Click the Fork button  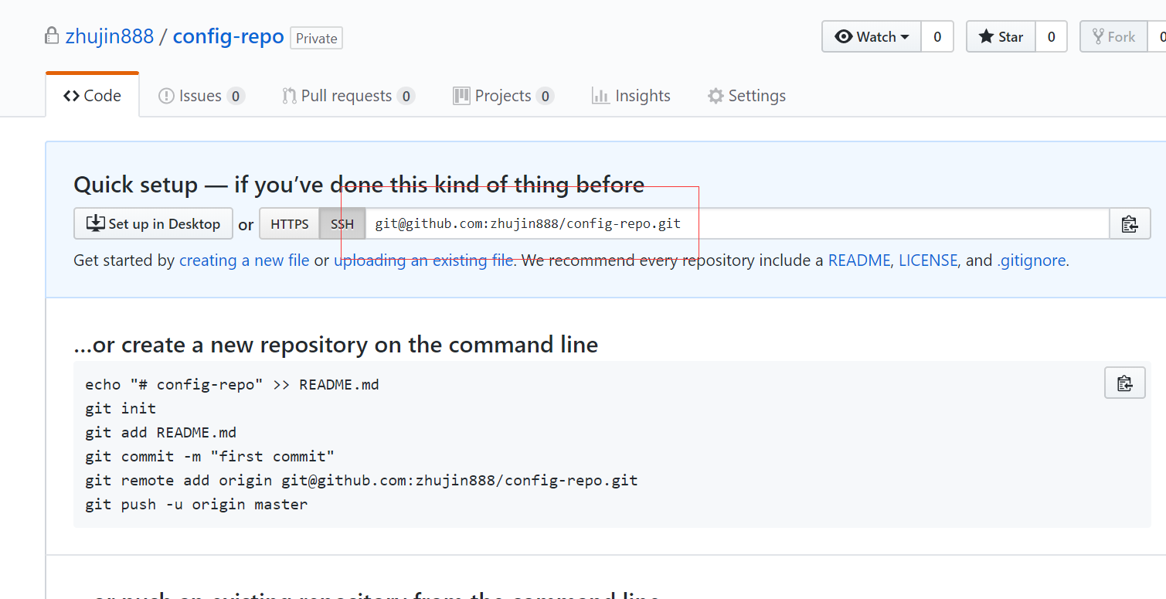click(1113, 36)
